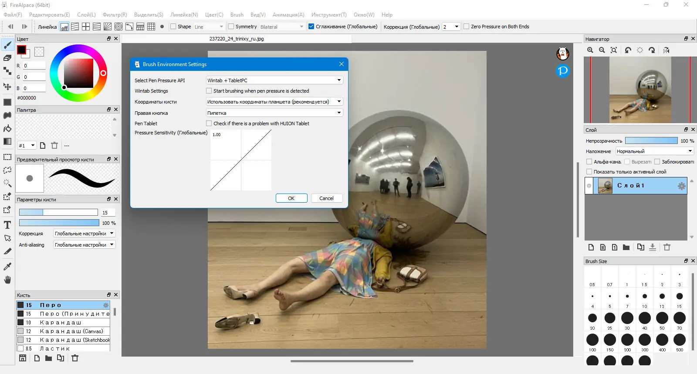697x374 pixels.
Task: Toggle the Zero Pressure on Both Ends checkbox
Action: tap(467, 27)
